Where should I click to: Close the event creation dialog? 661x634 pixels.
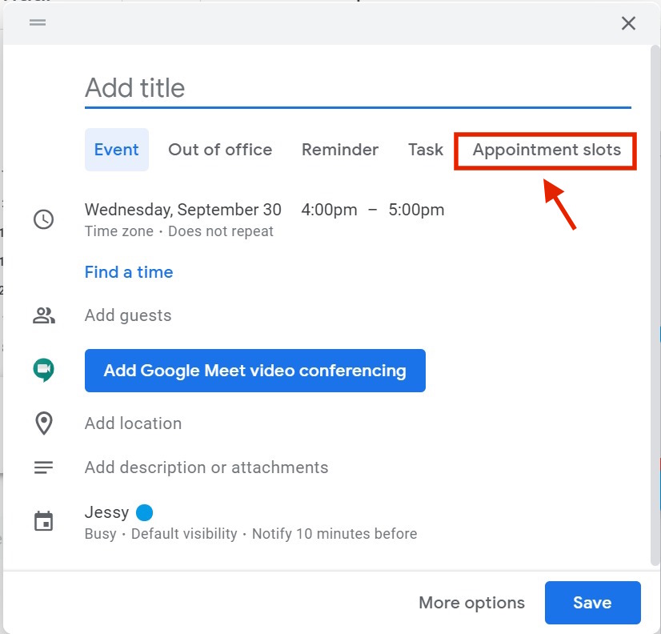pos(628,23)
